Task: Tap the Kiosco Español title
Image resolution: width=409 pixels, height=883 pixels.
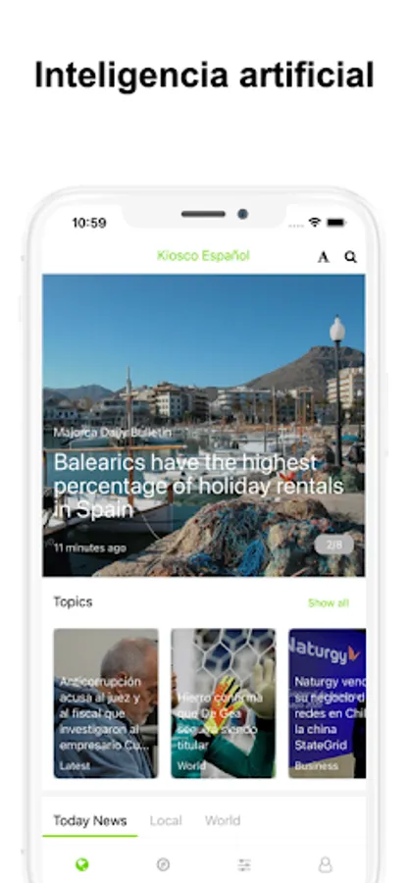Action: click(x=203, y=256)
